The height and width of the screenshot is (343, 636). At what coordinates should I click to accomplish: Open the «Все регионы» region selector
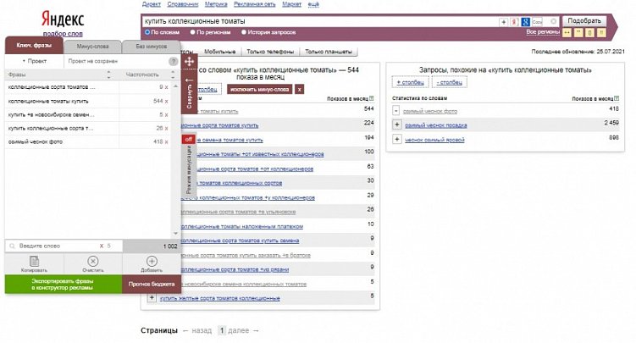click(543, 31)
